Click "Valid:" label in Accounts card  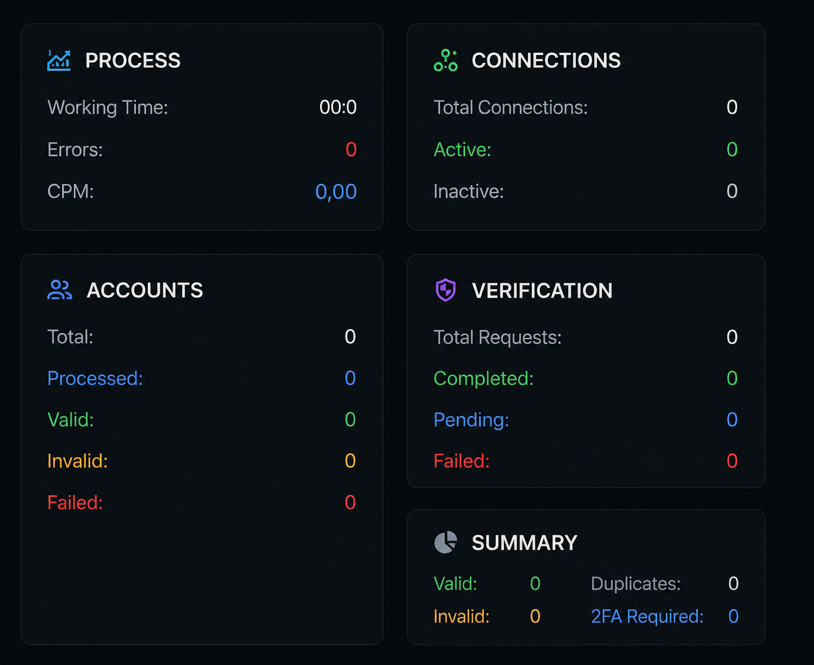(x=70, y=420)
